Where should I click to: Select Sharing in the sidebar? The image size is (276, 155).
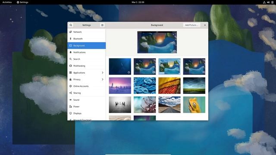(x=87, y=93)
